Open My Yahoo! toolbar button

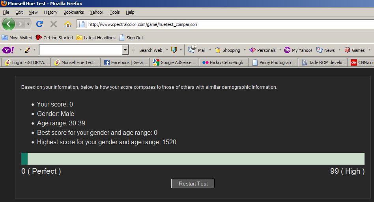pyautogui.click(x=298, y=50)
